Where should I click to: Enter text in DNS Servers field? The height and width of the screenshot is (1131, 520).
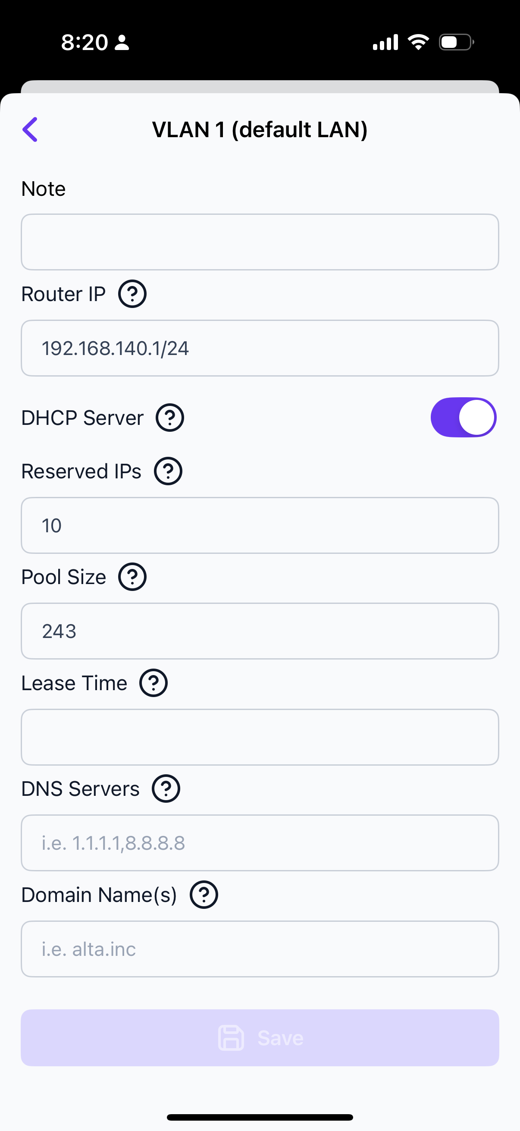(x=260, y=843)
